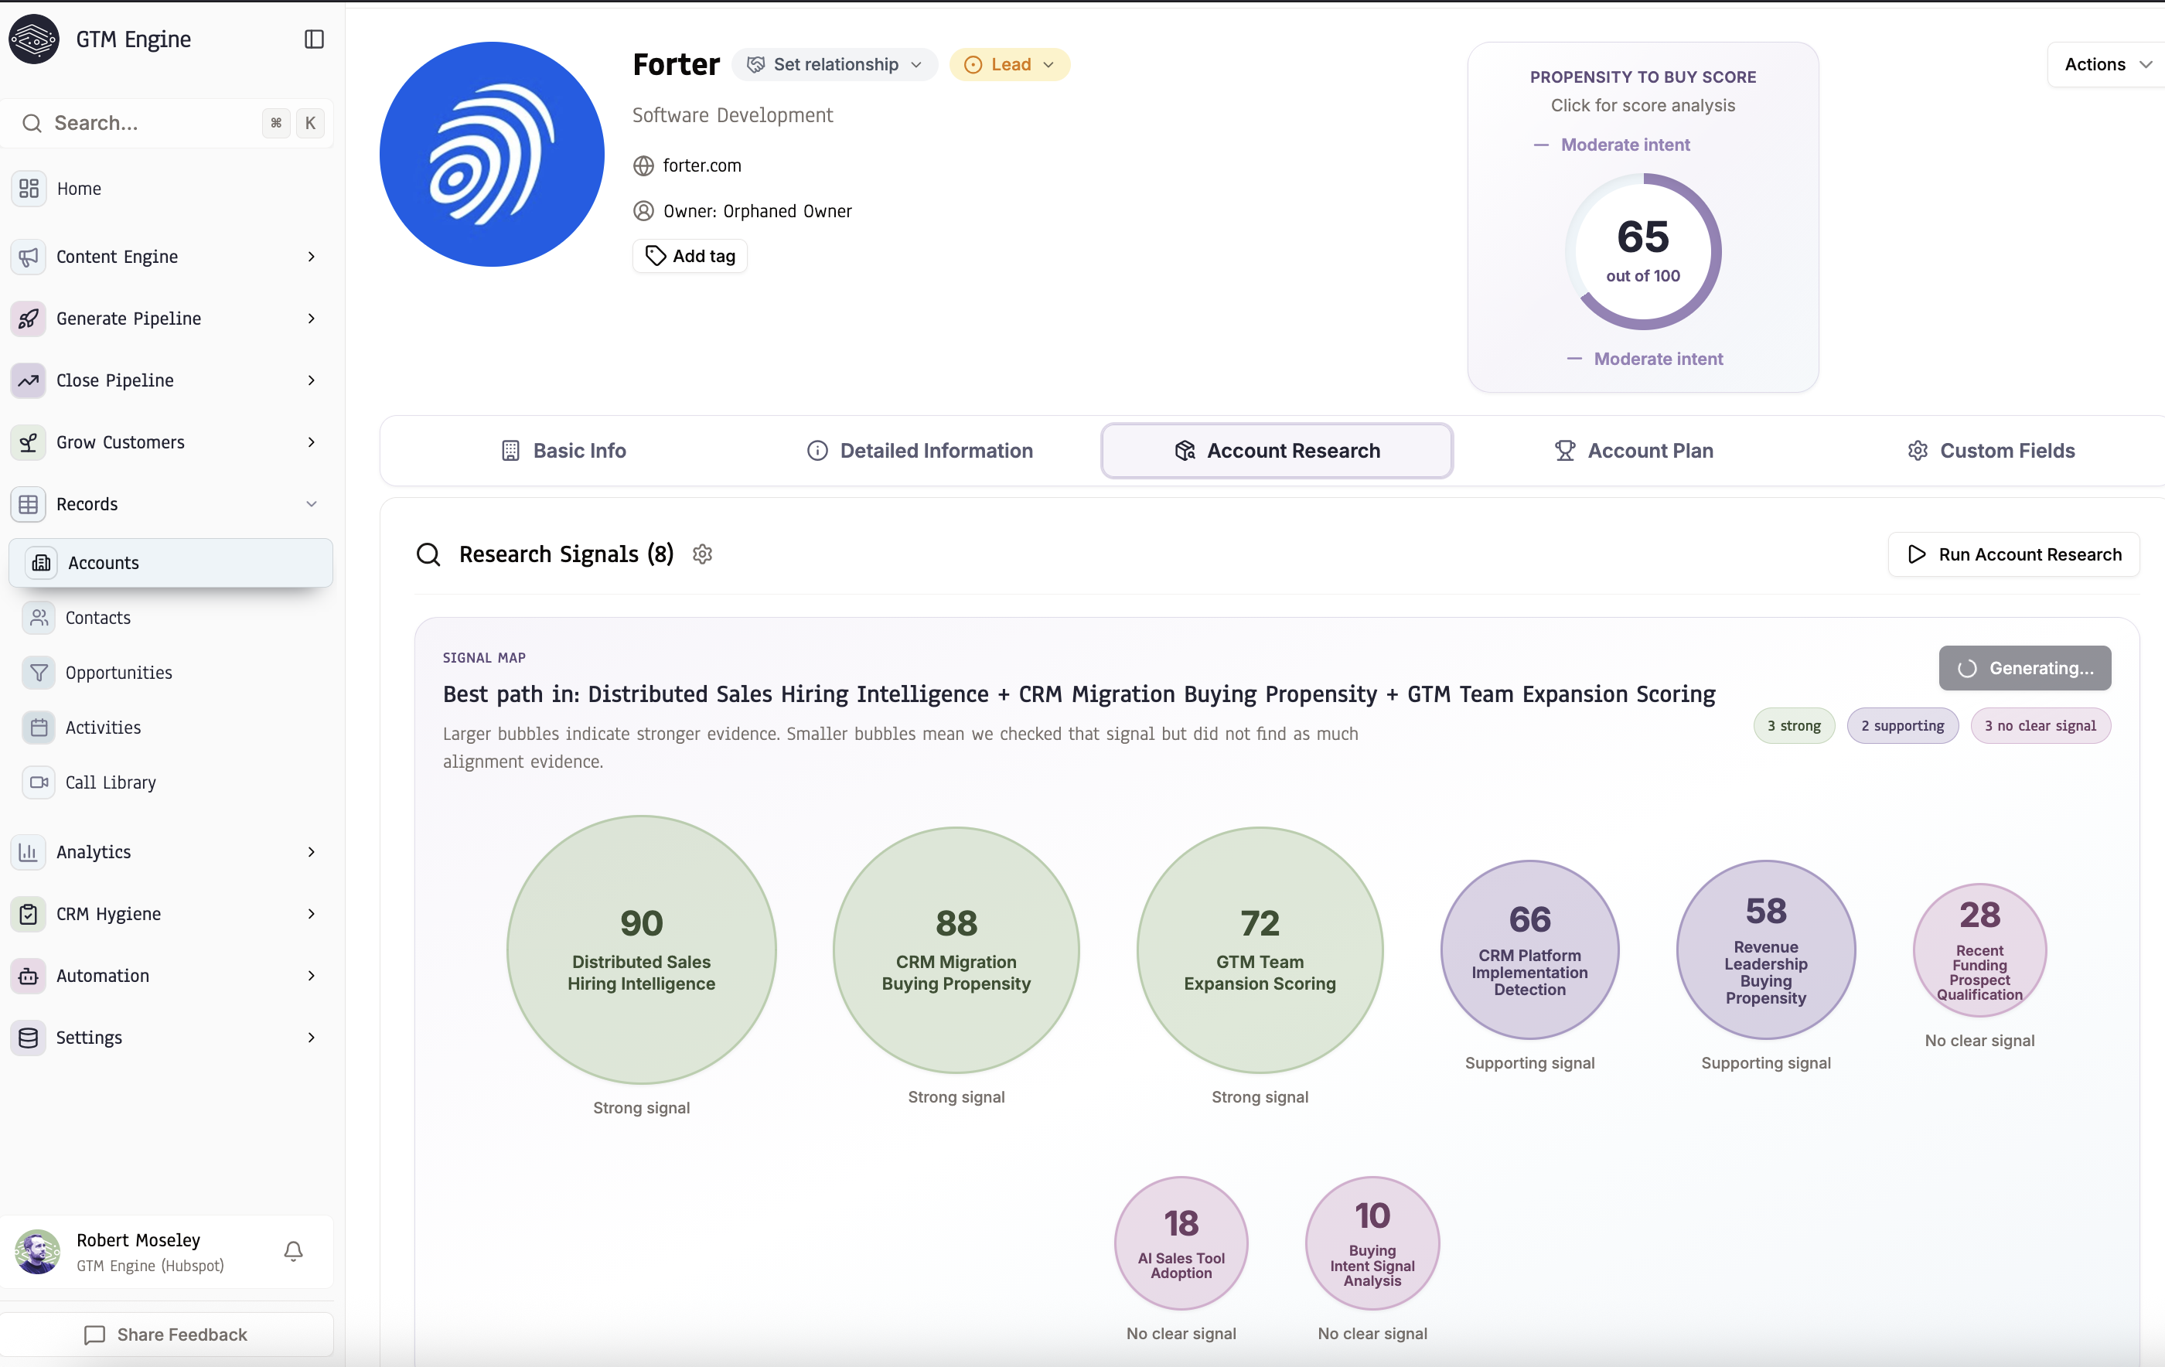Screen dimensions: 2165x1367
Task: Open the Home menu item
Action: [171, 188]
